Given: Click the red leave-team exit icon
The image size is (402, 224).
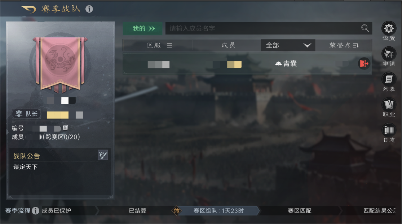Looking at the screenshot, I should (364, 63).
